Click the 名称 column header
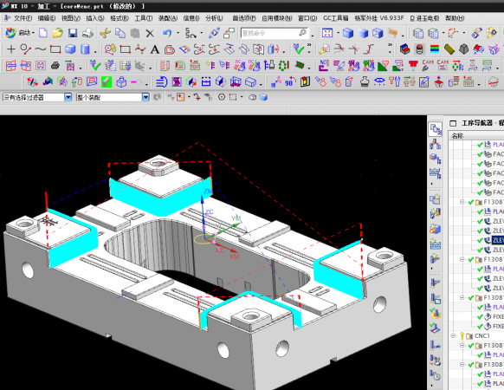This screenshot has width=504, height=390. tap(458, 136)
